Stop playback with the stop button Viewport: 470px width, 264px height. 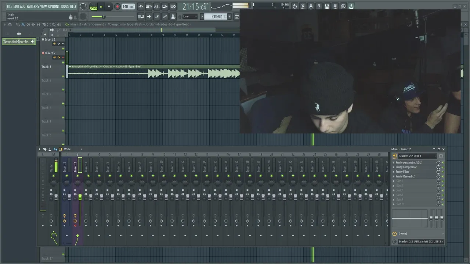point(109,7)
